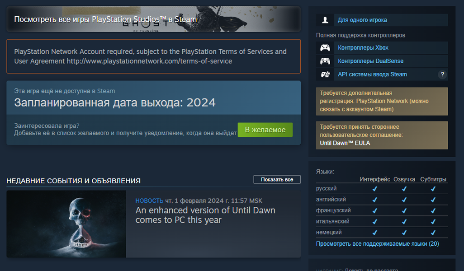Open the 'Контроллеры DualSense' link
The image size is (464, 271).
tap(370, 61)
